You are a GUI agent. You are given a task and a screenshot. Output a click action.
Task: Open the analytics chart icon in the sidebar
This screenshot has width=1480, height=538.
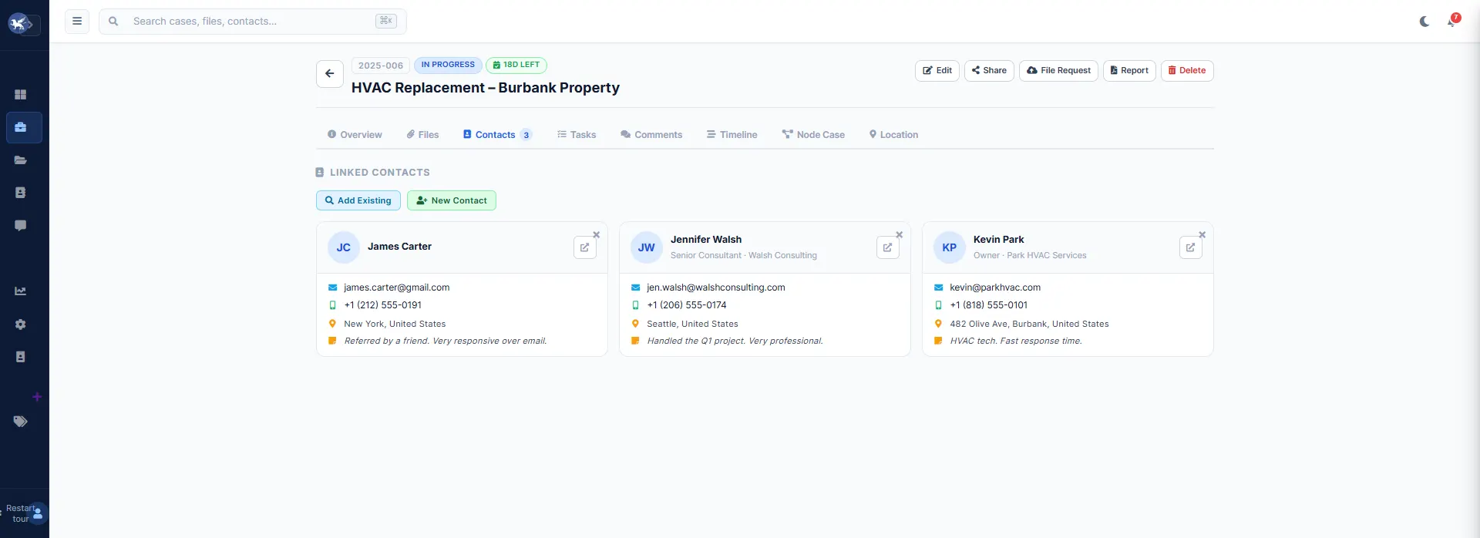(x=21, y=291)
